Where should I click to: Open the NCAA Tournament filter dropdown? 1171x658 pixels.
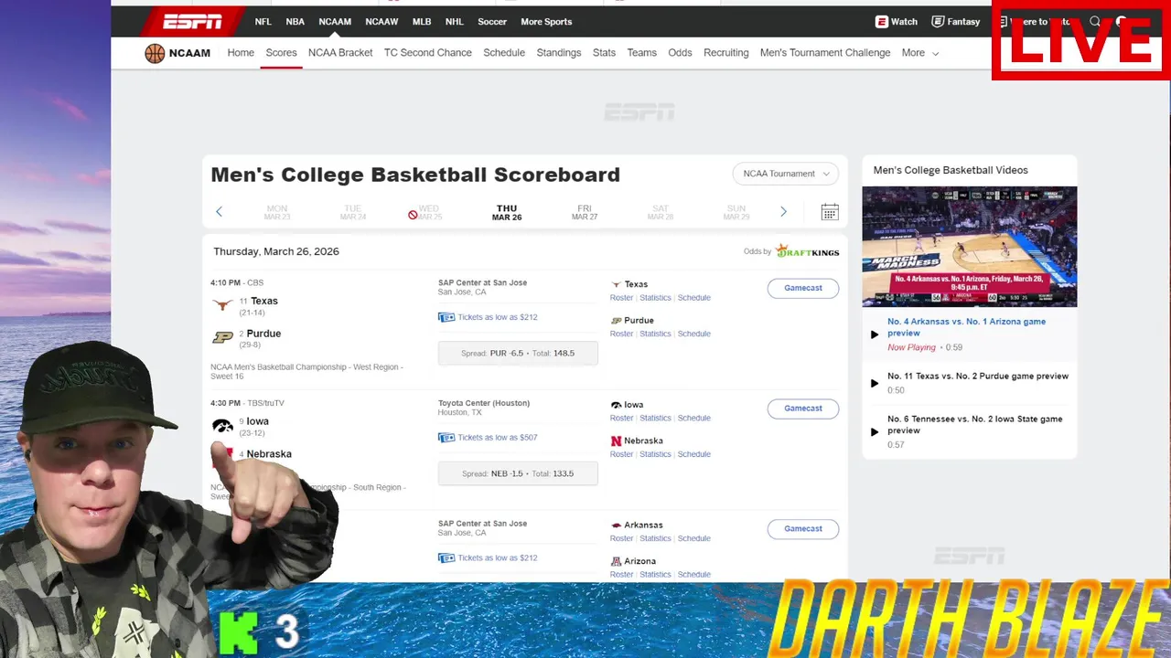(785, 174)
